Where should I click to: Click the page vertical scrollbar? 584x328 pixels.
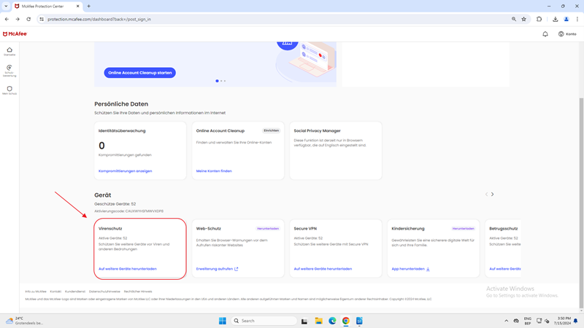pos(581,203)
